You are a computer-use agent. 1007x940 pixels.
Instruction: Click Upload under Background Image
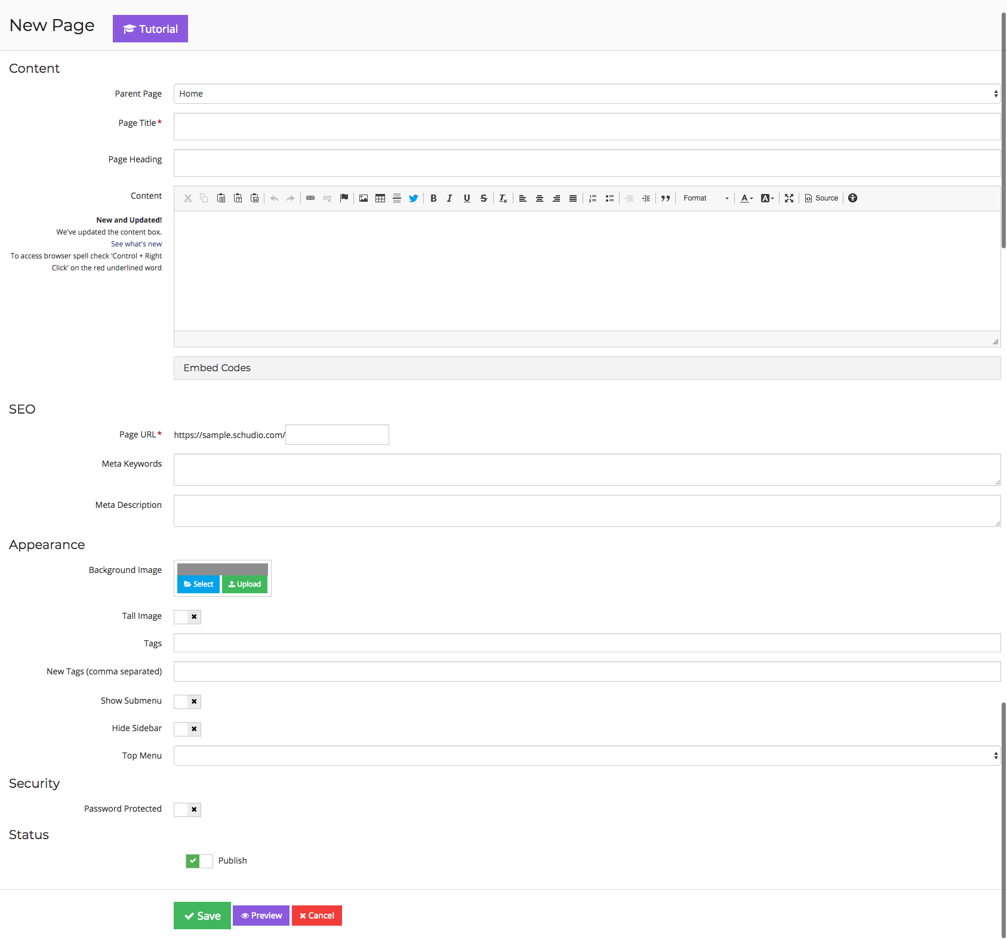(x=244, y=584)
